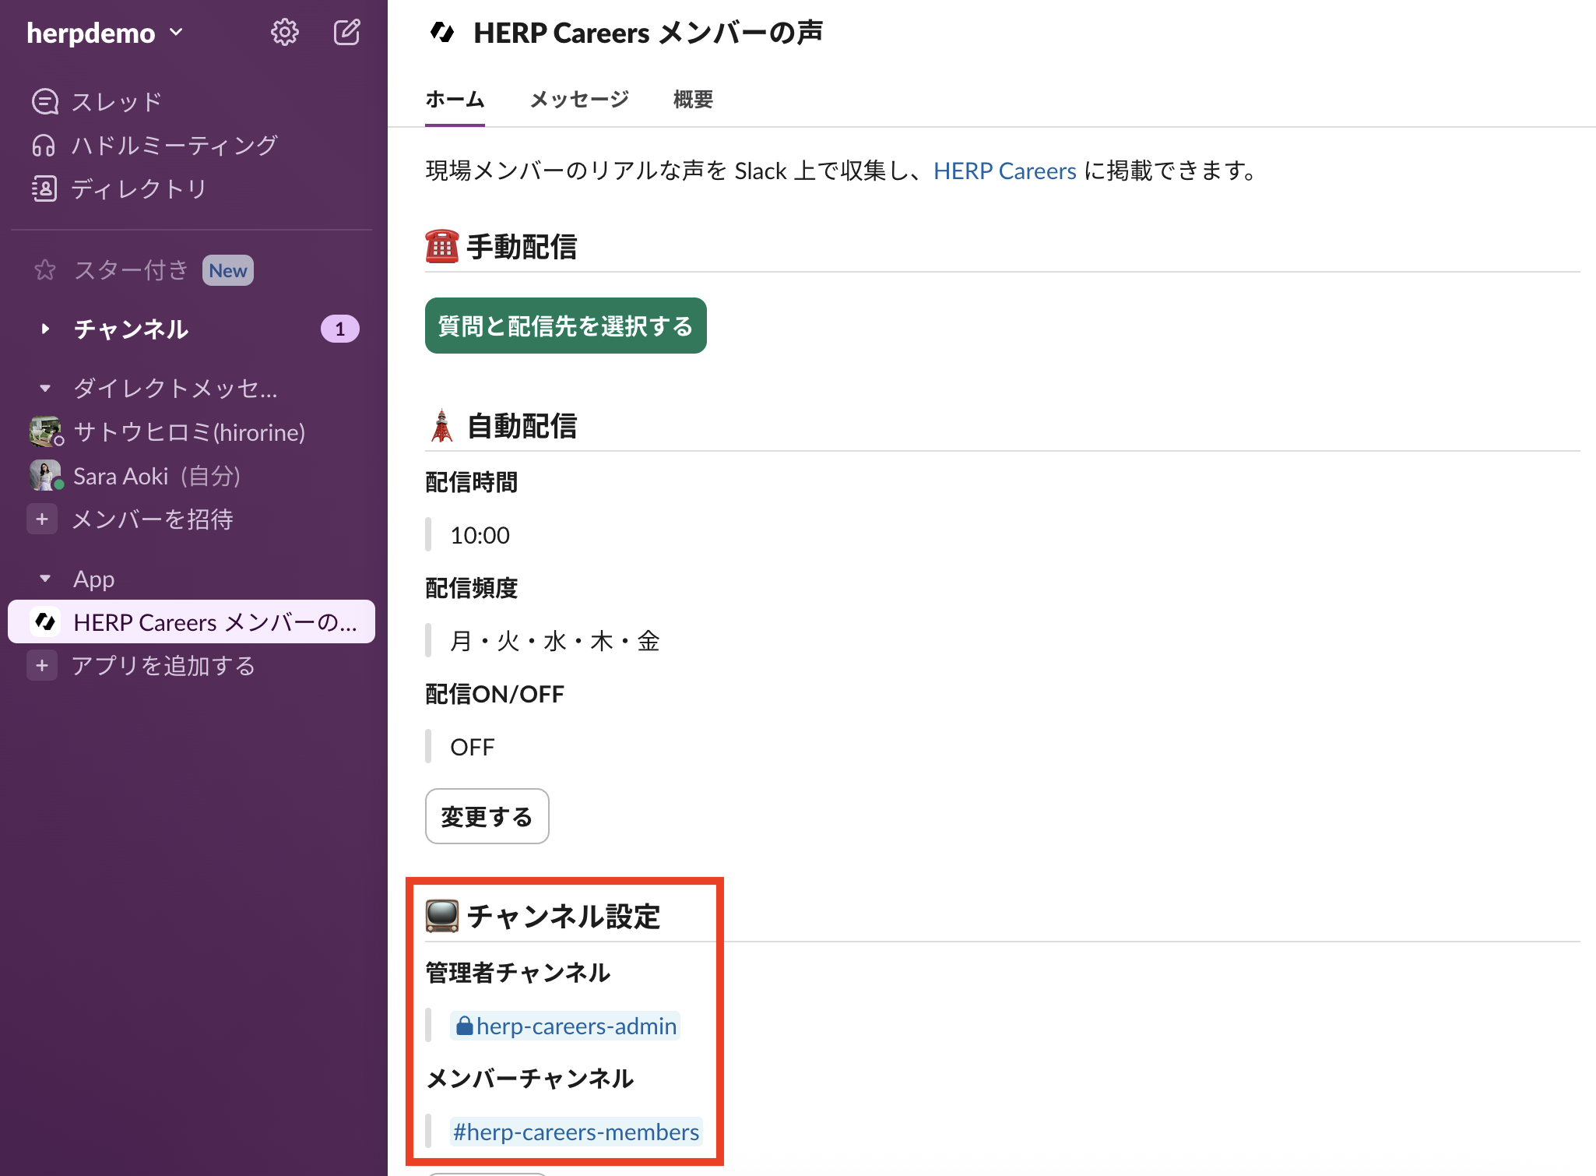Expand the Channels (チャンネル) section
Image resolution: width=1596 pixels, height=1176 pixels.
45,329
